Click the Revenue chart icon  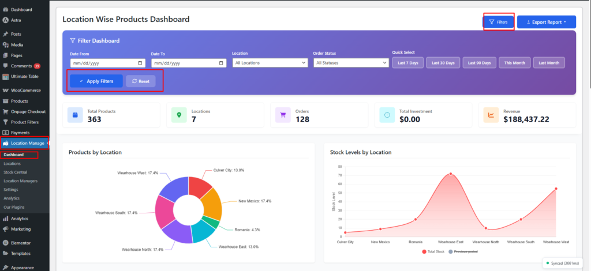tap(491, 115)
